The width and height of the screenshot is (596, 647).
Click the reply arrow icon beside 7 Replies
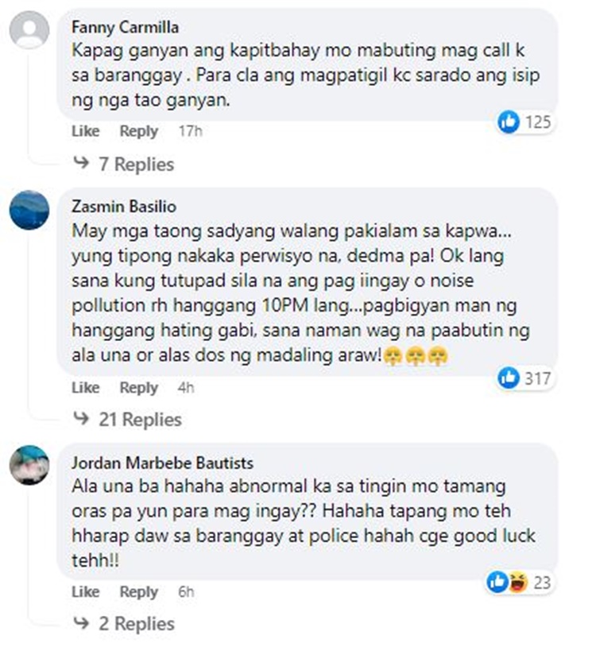tap(81, 163)
